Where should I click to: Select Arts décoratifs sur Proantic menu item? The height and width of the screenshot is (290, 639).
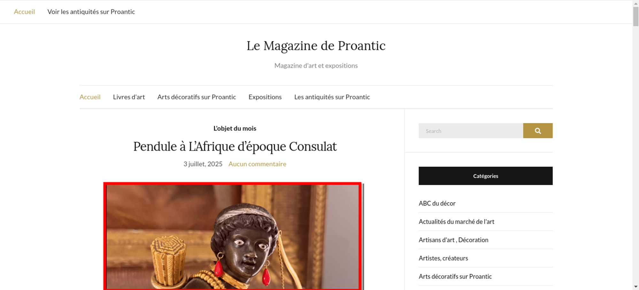click(196, 97)
